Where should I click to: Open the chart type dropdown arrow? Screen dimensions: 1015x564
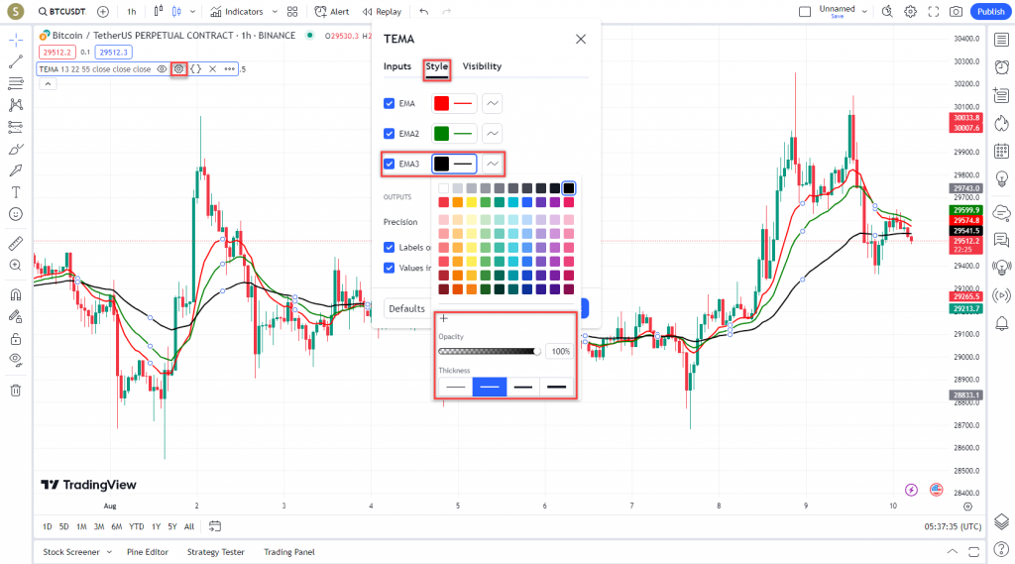click(192, 12)
